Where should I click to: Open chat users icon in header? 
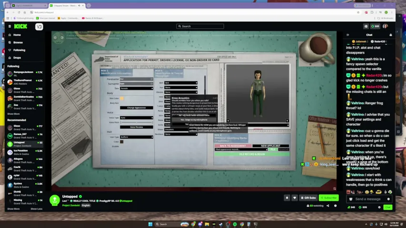tap(391, 35)
